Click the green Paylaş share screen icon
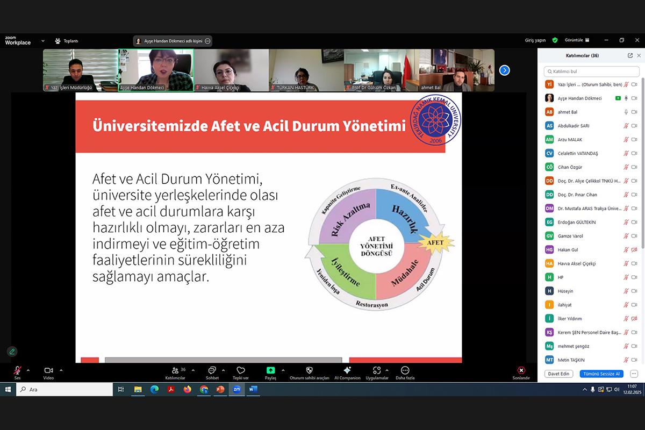The width and height of the screenshot is (645, 430). [x=270, y=370]
